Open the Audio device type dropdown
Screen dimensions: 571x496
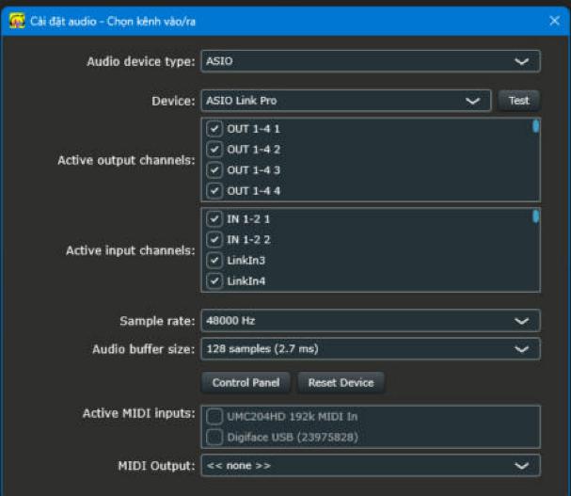(371, 61)
